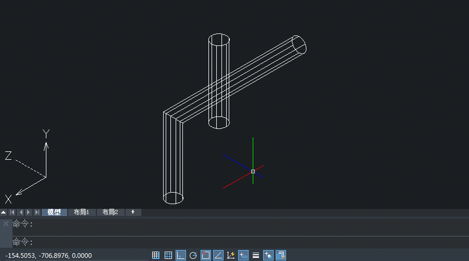This screenshot has width=469, height=261.
Task: Click the dynamic input icon
Action: pos(243,255)
